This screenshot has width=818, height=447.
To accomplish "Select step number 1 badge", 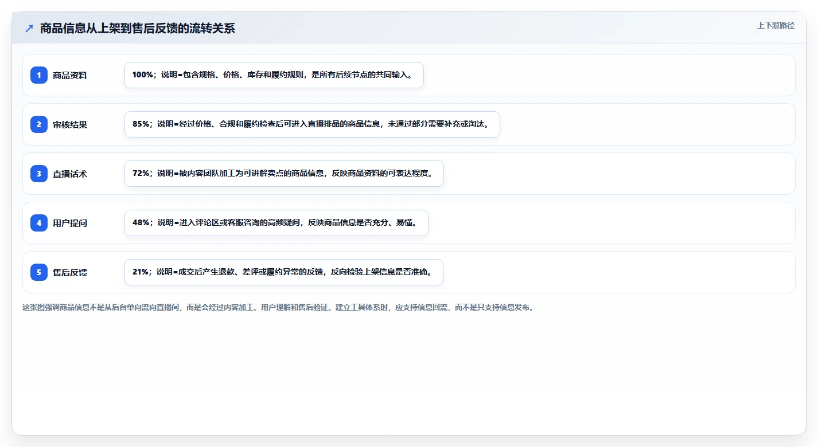I will [x=39, y=75].
